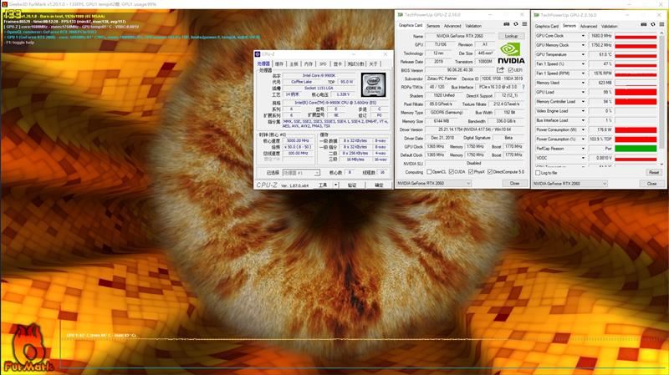
Task: Click the 确定 button in CPU-Z
Action: [379, 185]
